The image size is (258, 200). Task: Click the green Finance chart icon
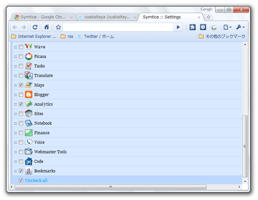pyautogui.click(x=28, y=133)
